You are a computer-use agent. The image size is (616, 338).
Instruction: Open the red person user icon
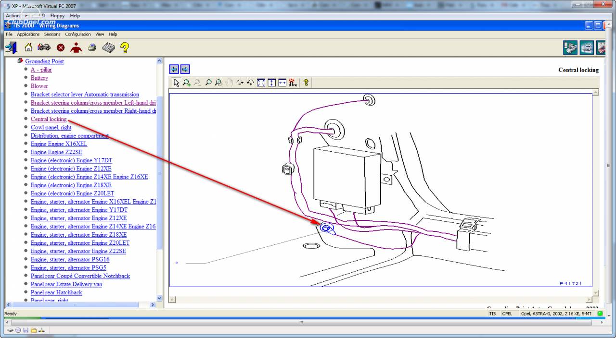pos(76,48)
